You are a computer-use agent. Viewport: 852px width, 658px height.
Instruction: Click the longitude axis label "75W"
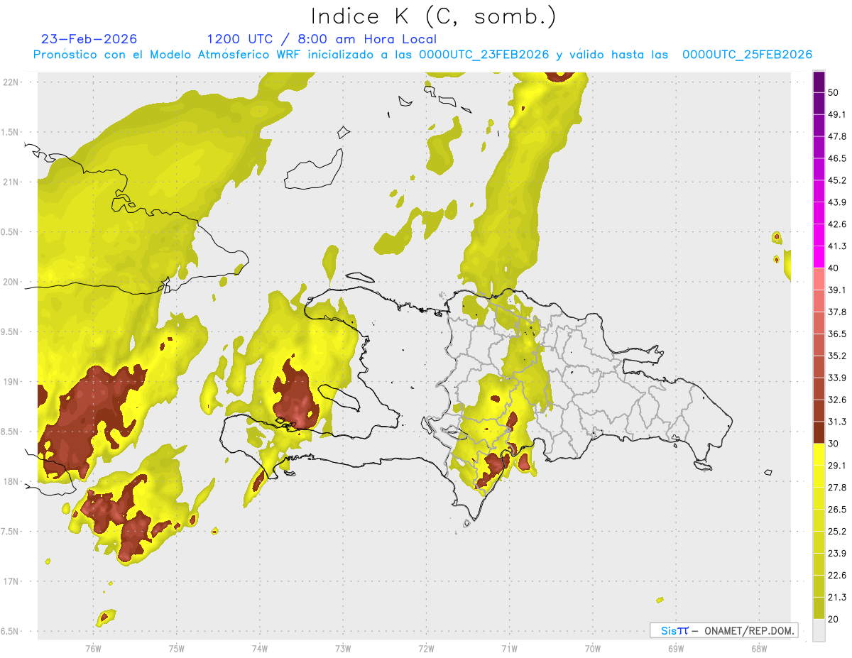(177, 648)
